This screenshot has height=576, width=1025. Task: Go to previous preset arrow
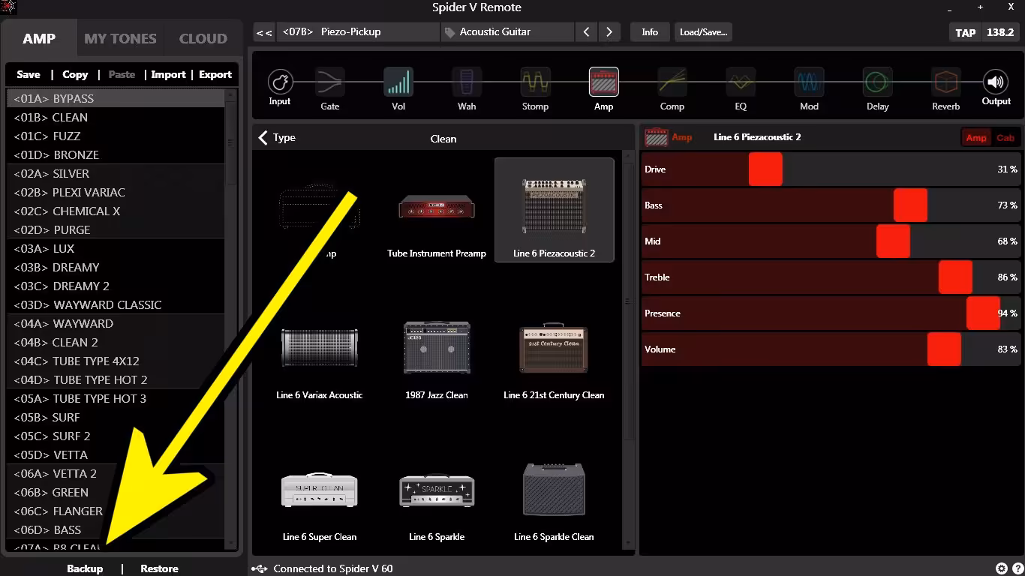pyautogui.click(x=586, y=32)
